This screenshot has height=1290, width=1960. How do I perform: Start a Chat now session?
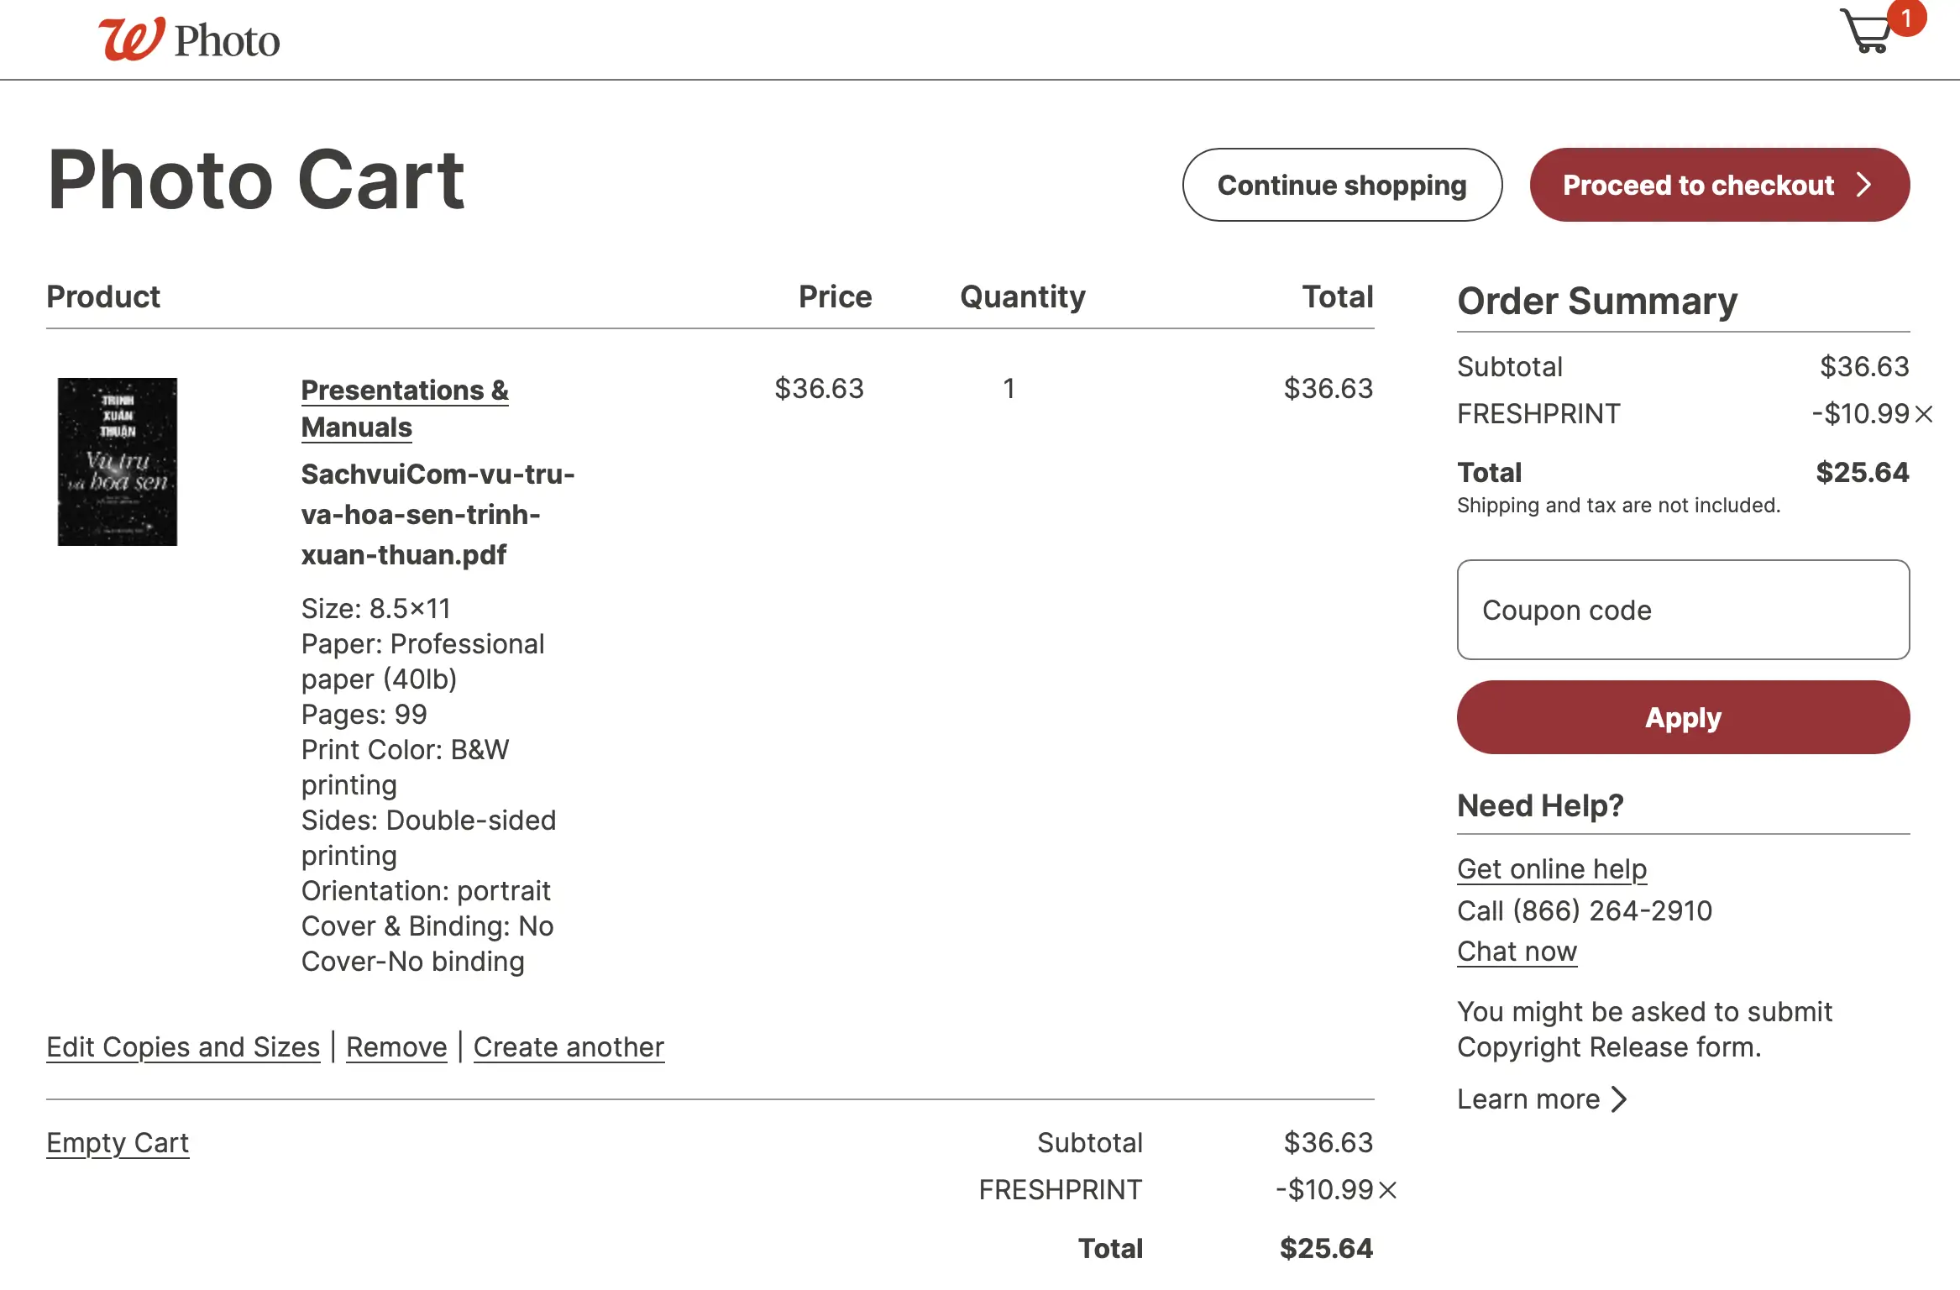pyautogui.click(x=1517, y=952)
